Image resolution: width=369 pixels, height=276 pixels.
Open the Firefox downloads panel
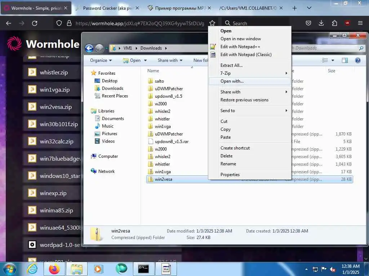pyautogui.click(x=321, y=23)
